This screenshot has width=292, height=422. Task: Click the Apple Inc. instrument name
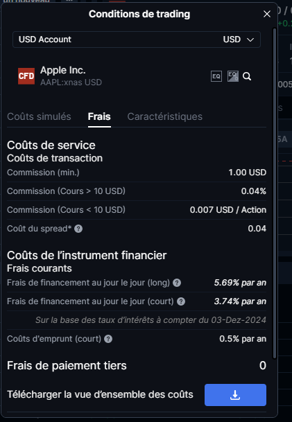[x=62, y=70]
